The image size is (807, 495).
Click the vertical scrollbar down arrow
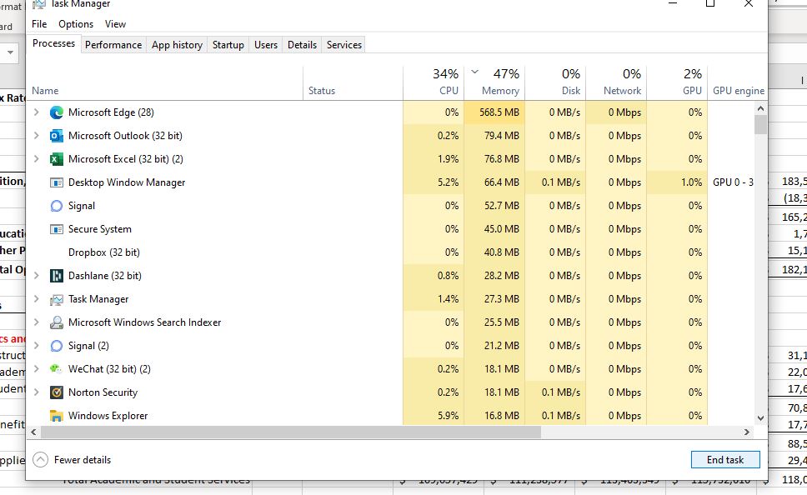coord(760,418)
